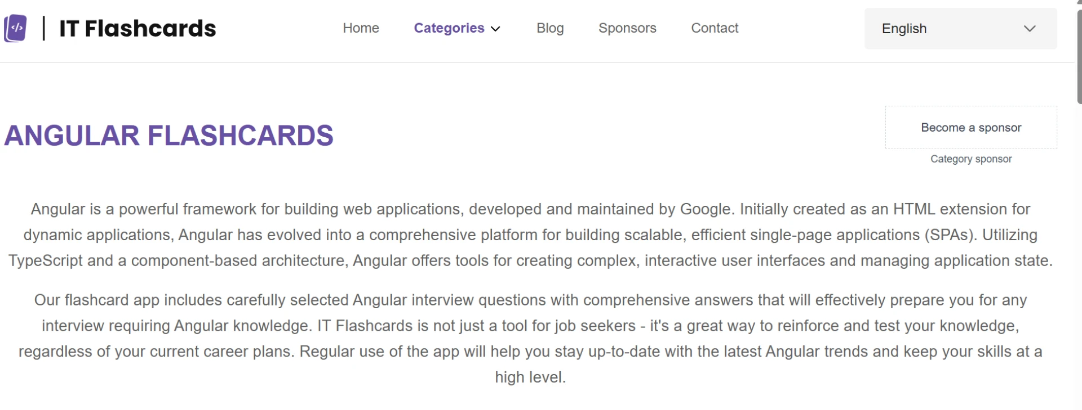The height and width of the screenshot is (410, 1082).
Task: Expand the chevron next to Categories
Action: coord(495,29)
